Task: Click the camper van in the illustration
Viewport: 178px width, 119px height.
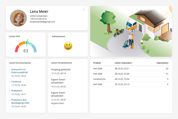Action: pyautogui.click(x=131, y=25)
